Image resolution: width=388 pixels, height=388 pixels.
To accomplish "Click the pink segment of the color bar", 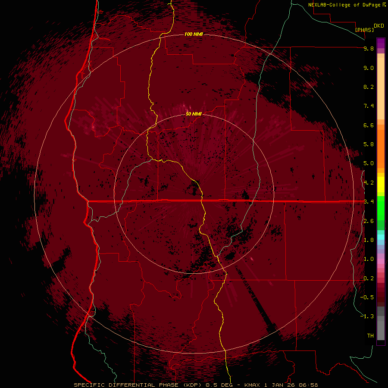I will click(381, 262).
